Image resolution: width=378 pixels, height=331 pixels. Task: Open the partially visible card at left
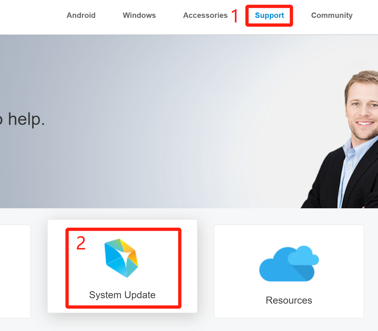coord(15,271)
